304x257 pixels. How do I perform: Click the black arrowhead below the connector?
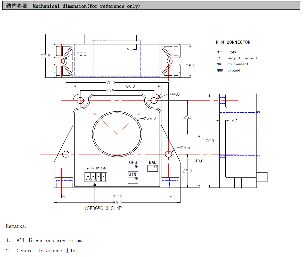click(x=95, y=184)
